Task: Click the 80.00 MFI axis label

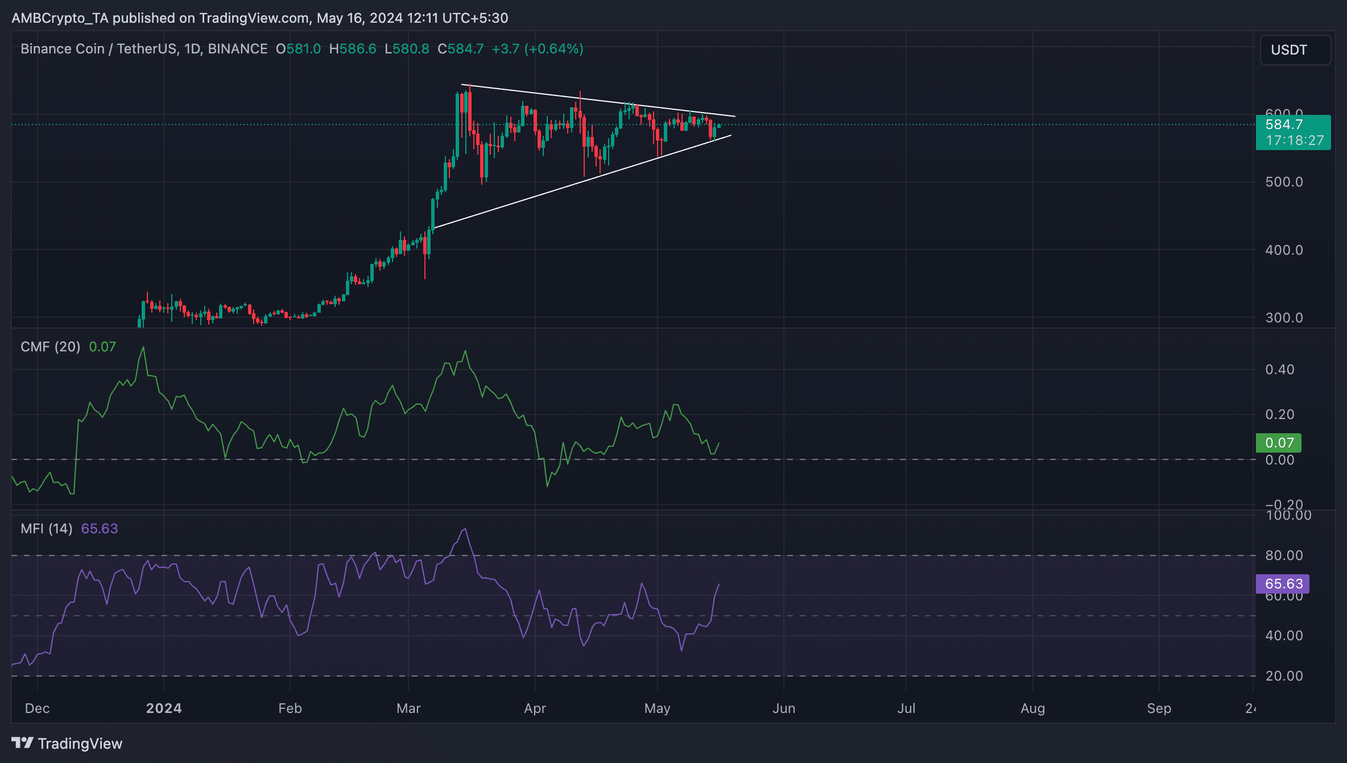Action: [x=1284, y=555]
